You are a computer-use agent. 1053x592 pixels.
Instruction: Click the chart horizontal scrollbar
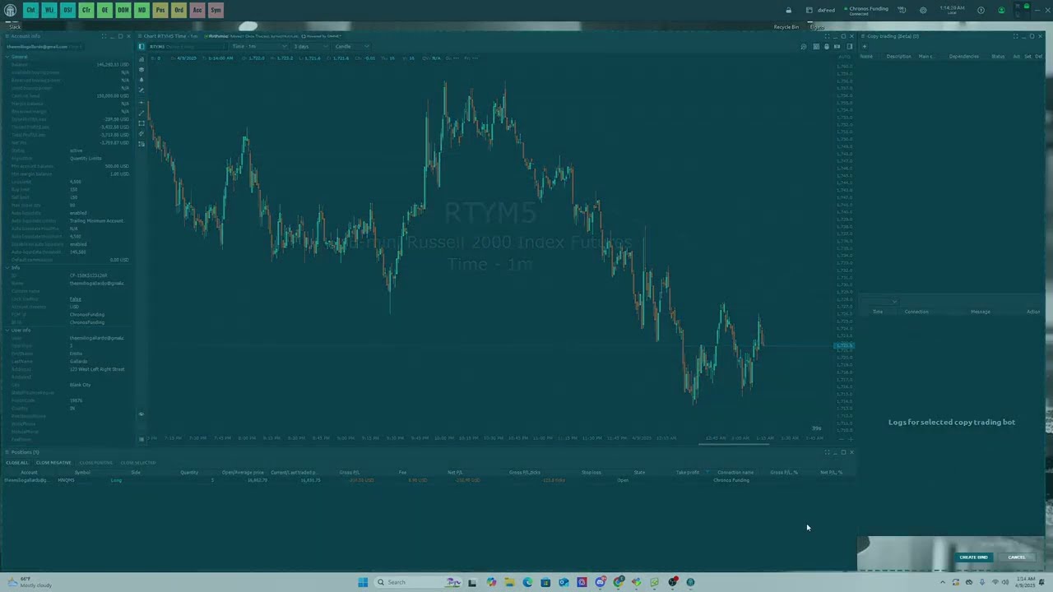coord(734,443)
